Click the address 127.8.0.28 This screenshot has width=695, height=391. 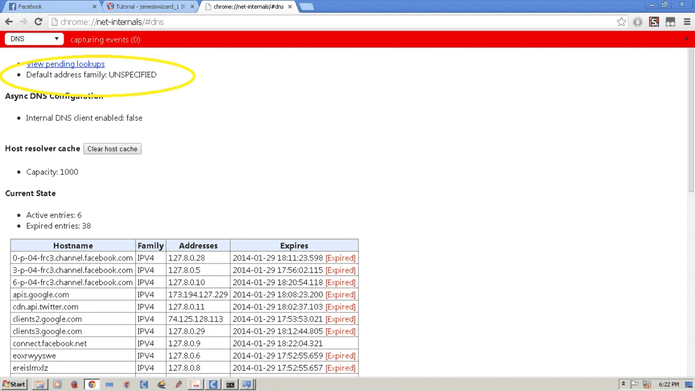[x=187, y=258]
